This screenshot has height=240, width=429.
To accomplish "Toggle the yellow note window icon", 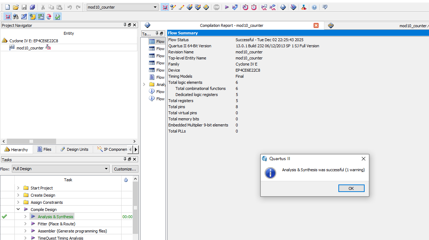I will (33, 16).
